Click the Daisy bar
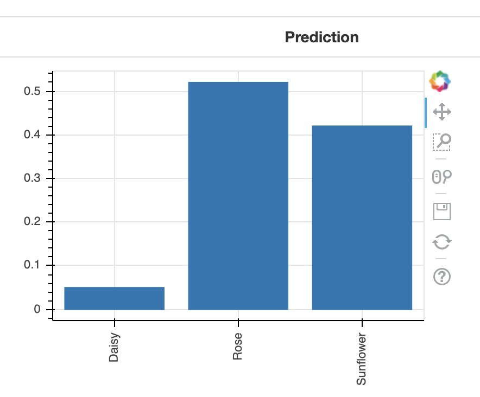The width and height of the screenshot is (480, 397). coord(114,298)
